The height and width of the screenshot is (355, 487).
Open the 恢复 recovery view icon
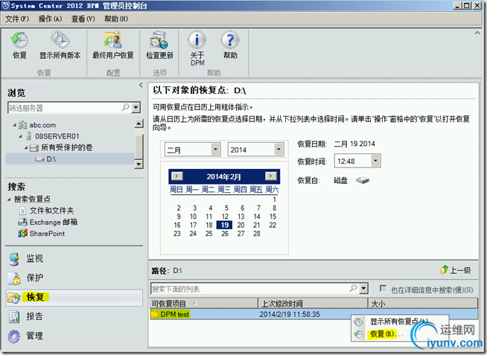pos(14,298)
